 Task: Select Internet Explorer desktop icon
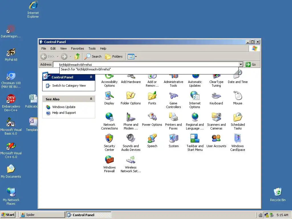pyautogui.click(x=33, y=9)
